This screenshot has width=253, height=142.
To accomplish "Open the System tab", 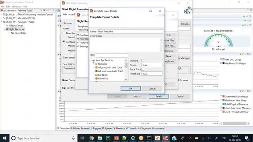I will [x=107, y=129].
